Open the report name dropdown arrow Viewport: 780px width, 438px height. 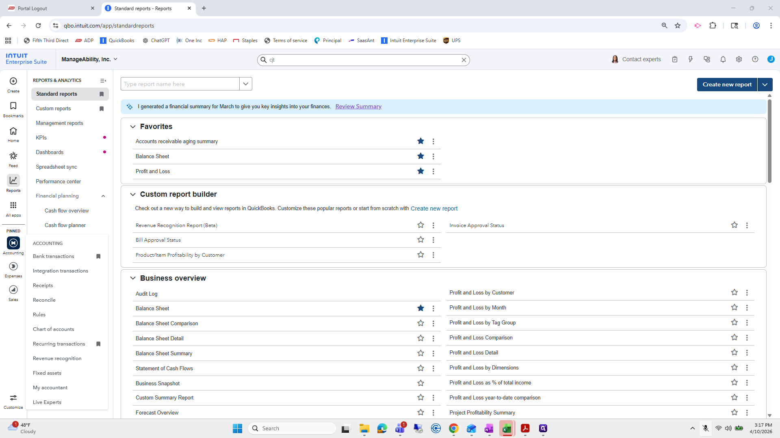[246, 84]
